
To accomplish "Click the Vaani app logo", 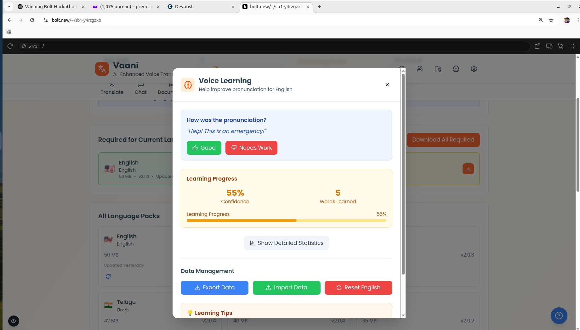I will pos(102,69).
